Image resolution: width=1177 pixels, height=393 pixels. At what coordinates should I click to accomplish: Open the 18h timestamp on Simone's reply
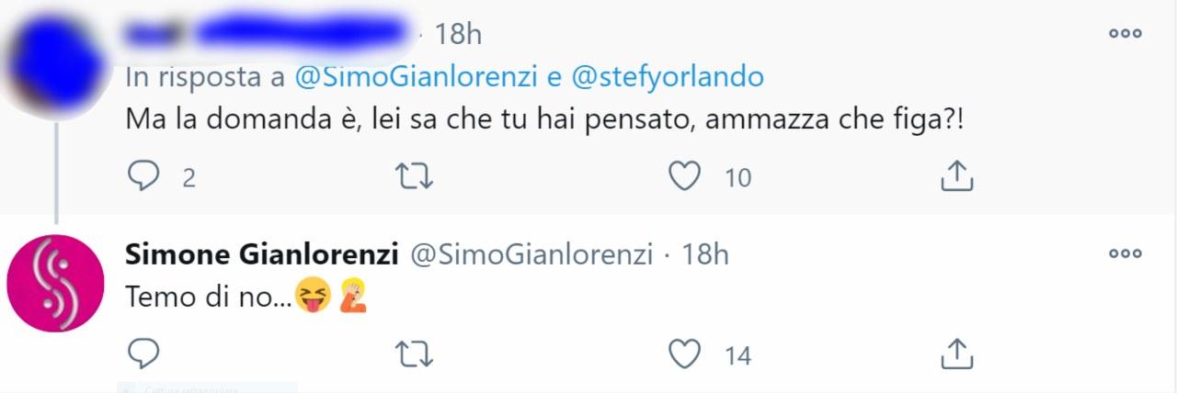coord(705,254)
